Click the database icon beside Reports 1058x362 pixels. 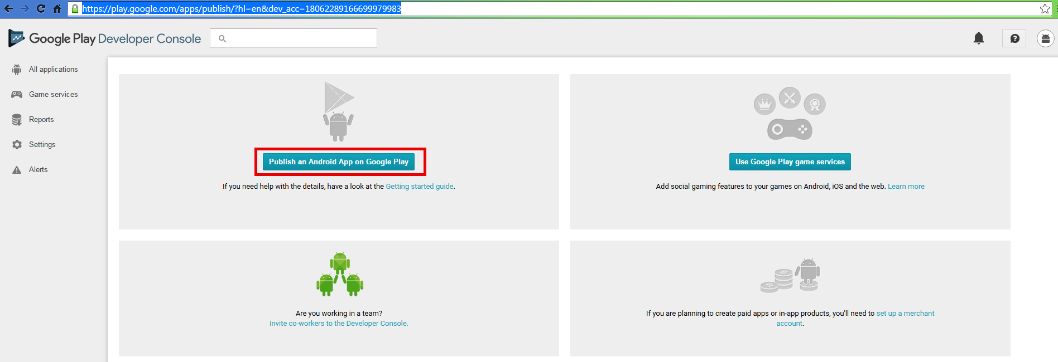(x=17, y=120)
